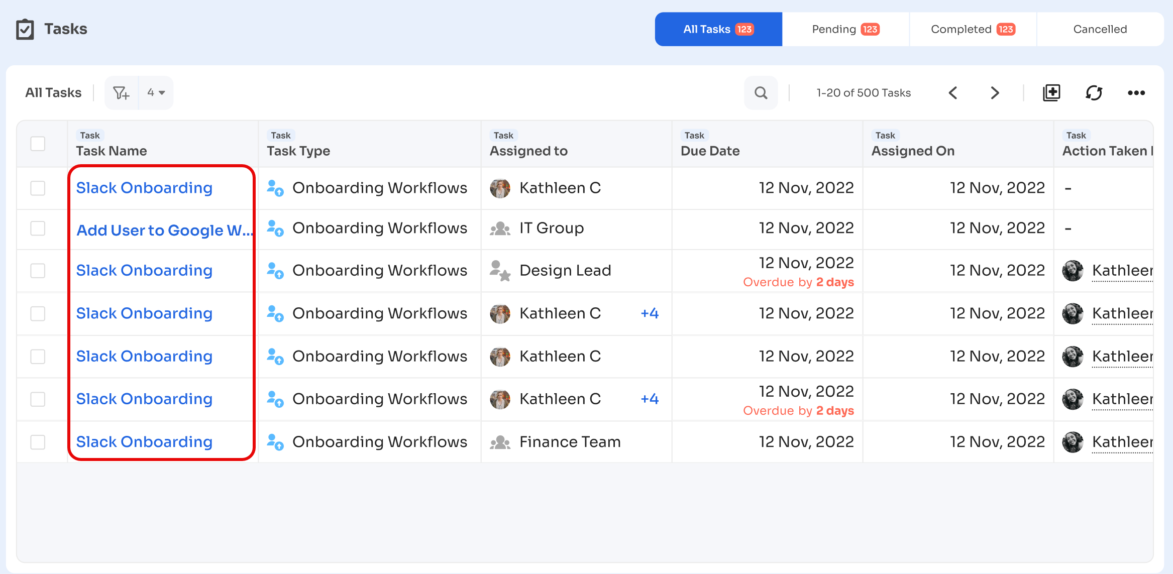
Task: Open the Cancelled tab
Action: coord(1100,29)
